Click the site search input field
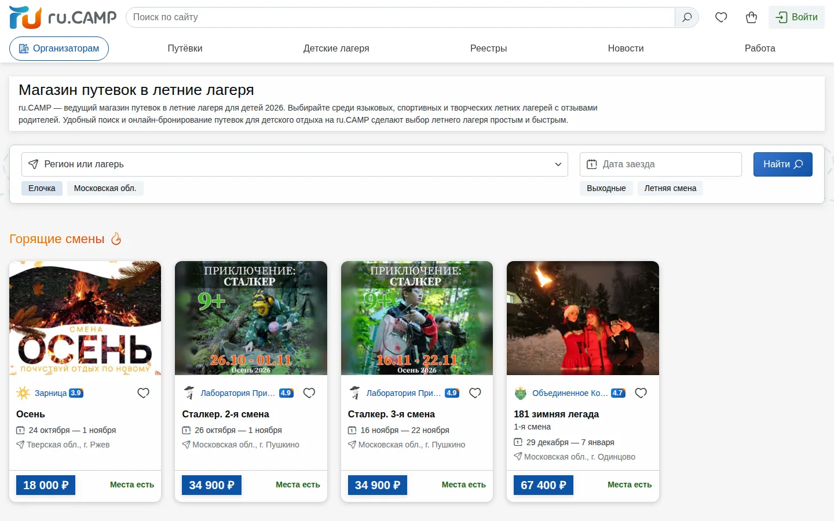This screenshot has height=521, width=834. tap(400, 17)
